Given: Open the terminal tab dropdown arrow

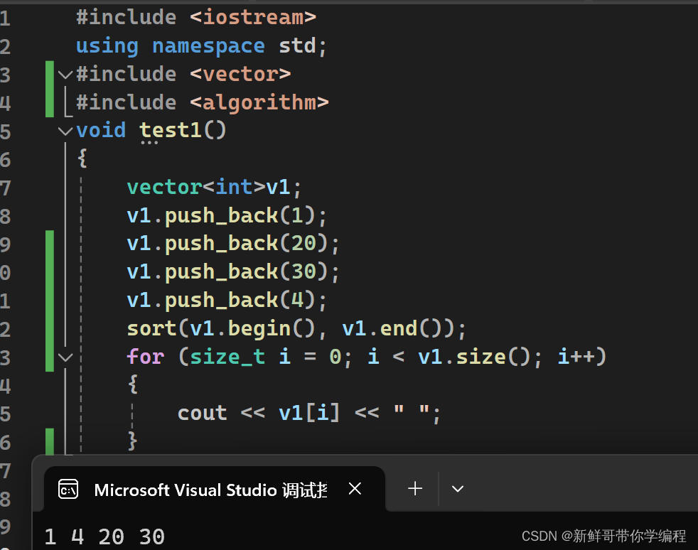Looking at the screenshot, I should click(458, 489).
